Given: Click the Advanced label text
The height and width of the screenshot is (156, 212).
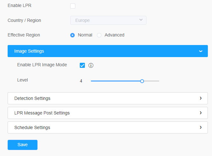Looking at the screenshot, I should (114, 35).
